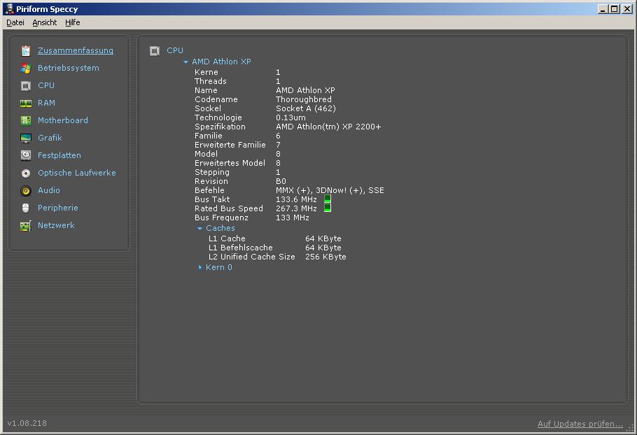Select the Thoroughbred codename value
Screen dimensions: 637x435
[x=304, y=99]
